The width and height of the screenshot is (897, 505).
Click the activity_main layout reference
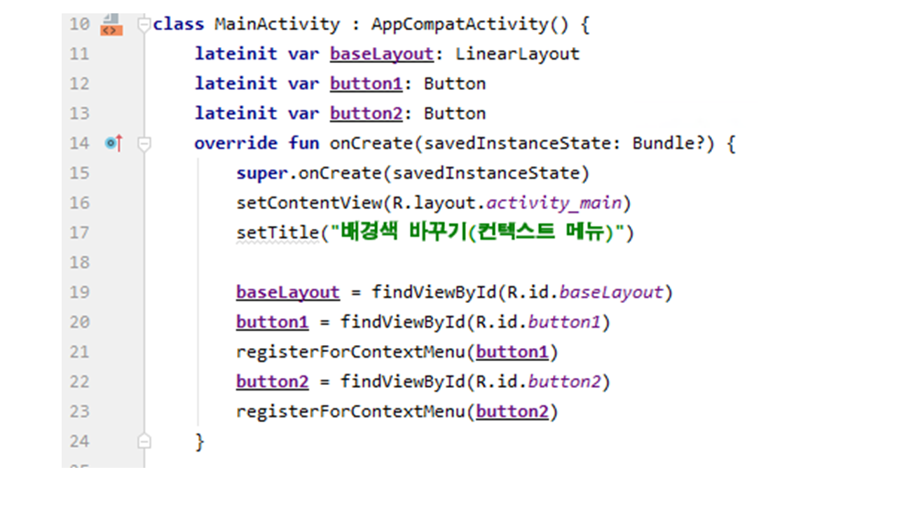click(x=554, y=203)
